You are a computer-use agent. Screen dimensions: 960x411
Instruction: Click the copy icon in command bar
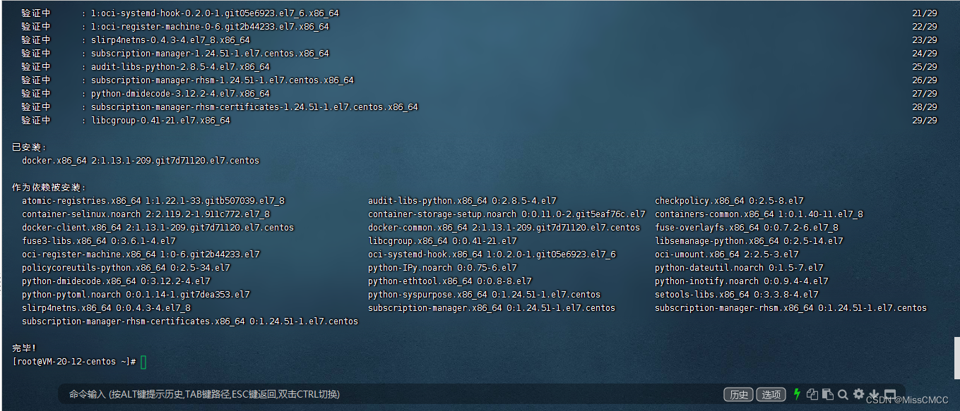tap(812, 394)
